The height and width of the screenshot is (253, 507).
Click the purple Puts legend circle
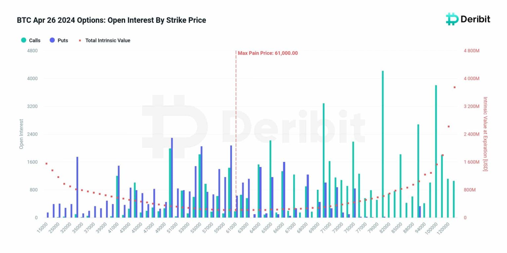click(52, 40)
